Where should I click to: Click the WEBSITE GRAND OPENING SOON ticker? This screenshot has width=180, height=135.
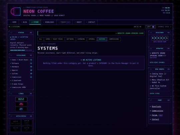pyautogui.click(x=130, y=33)
